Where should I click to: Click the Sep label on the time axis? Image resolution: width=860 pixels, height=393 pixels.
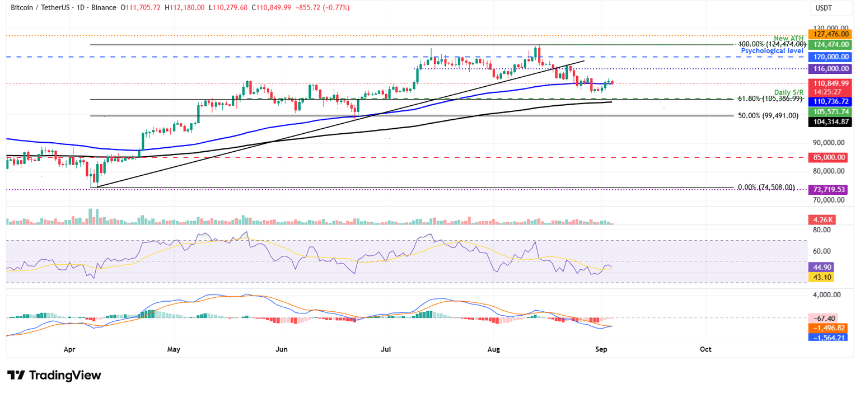[601, 349]
